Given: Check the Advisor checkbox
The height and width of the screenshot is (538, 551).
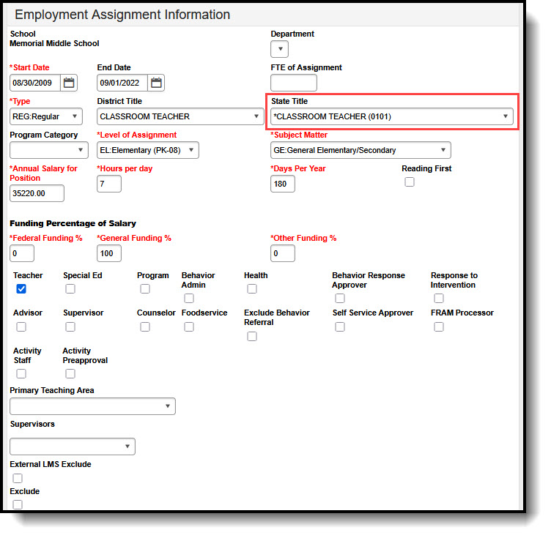Looking at the screenshot, I should 21,326.
